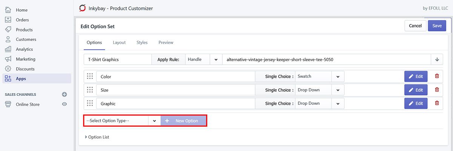
Task: Cancel editing the option set
Action: pyautogui.click(x=415, y=26)
